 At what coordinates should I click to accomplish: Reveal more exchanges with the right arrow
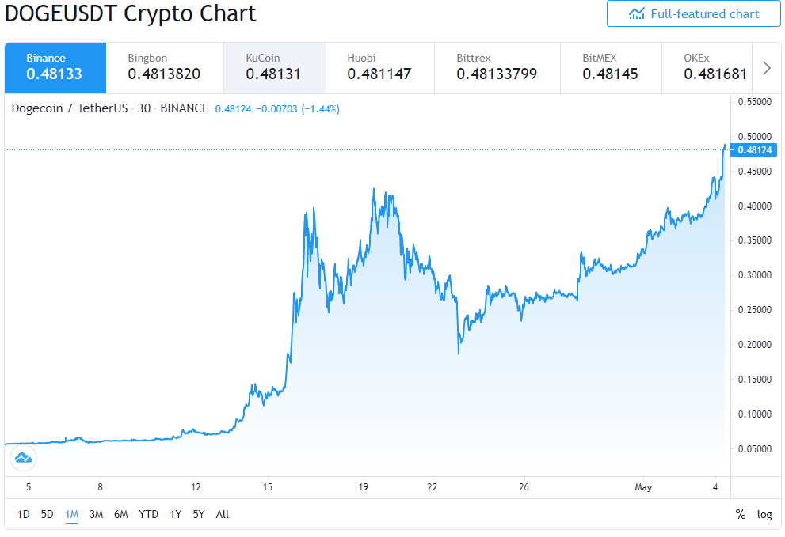tap(766, 67)
